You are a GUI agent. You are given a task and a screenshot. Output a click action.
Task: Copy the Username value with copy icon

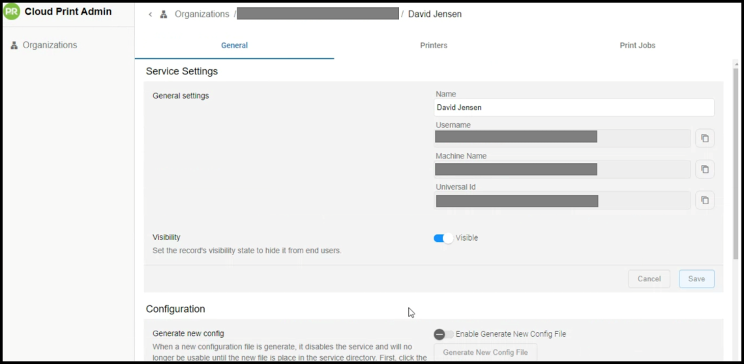(704, 138)
